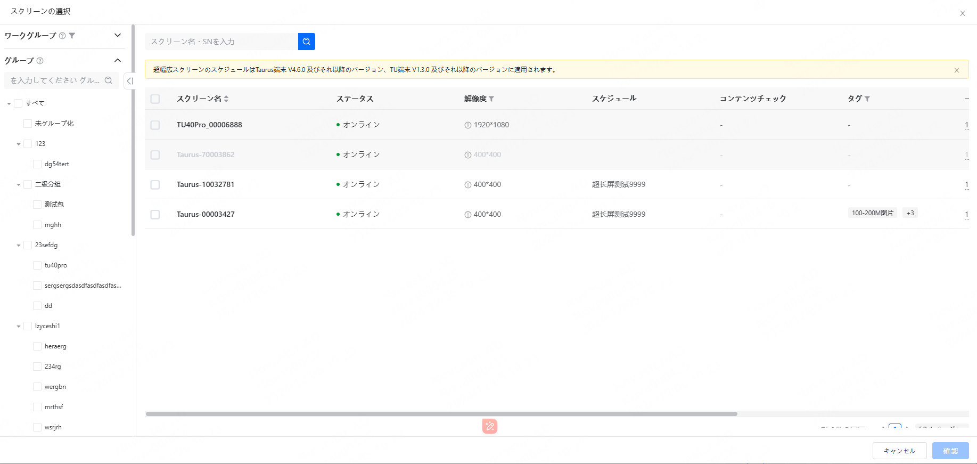
Task: Open the 解像度 column filter
Action: coord(491,99)
